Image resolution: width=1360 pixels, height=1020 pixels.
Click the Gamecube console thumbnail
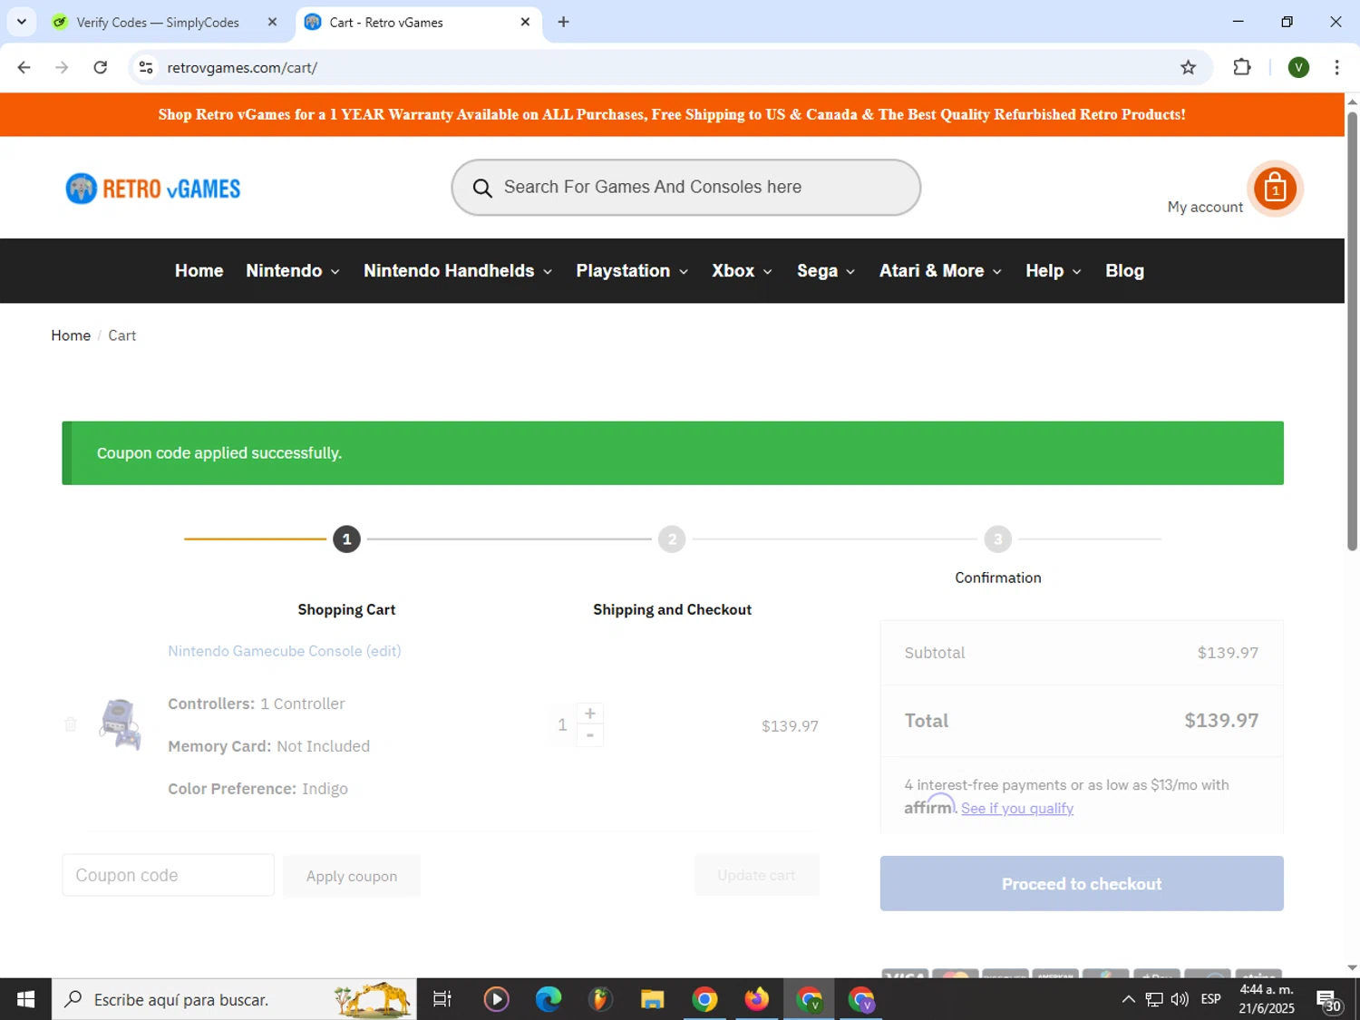pos(121,724)
